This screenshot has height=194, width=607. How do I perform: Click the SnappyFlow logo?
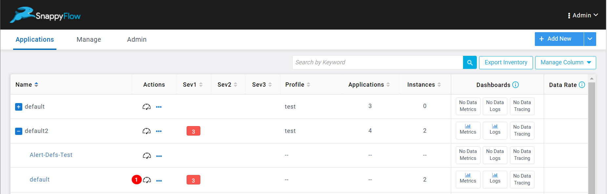[45, 15]
